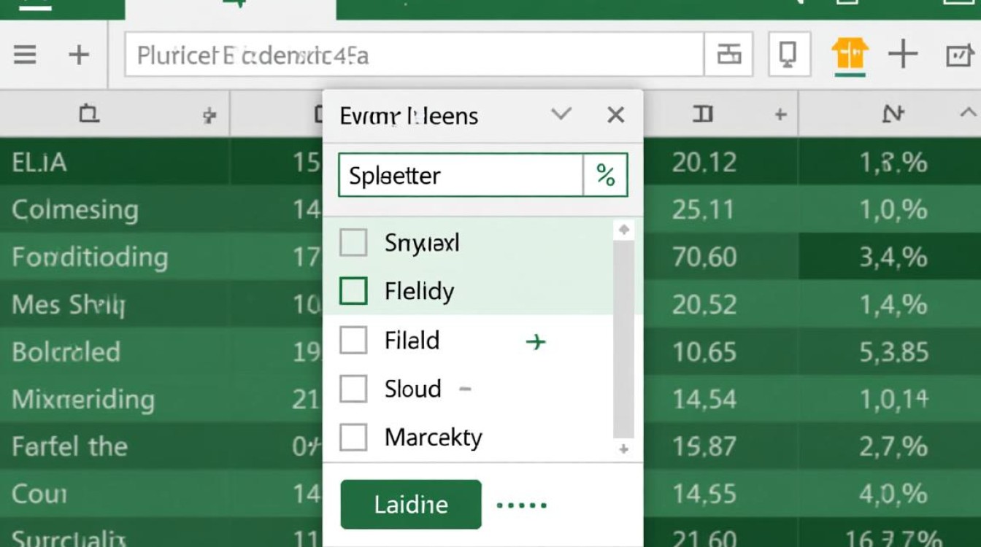Click the up chevron in last column header
Screen dimensions: 981x547
click(968, 113)
